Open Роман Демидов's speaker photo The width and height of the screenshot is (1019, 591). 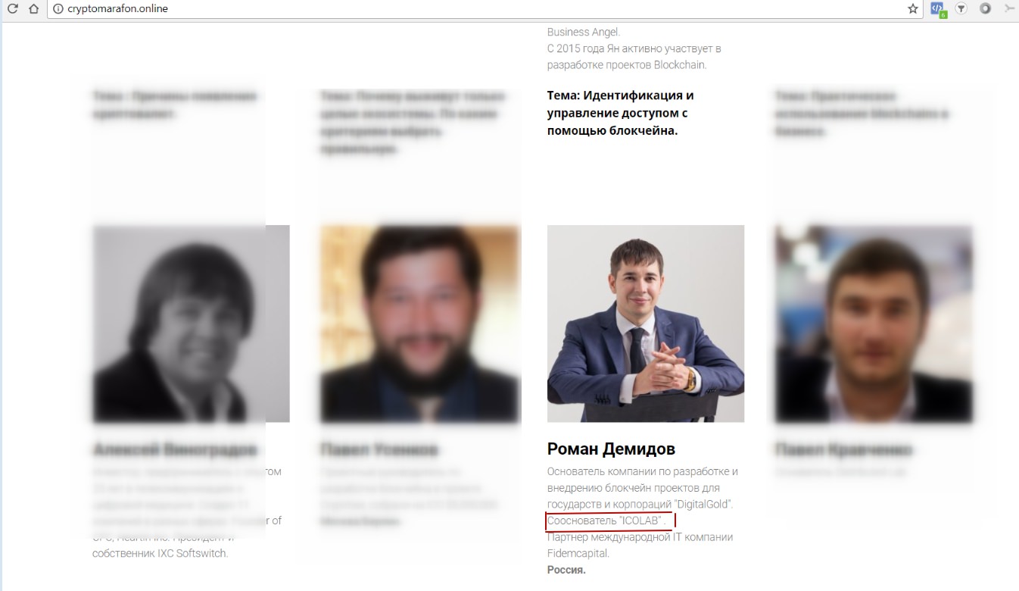point(646,324)
